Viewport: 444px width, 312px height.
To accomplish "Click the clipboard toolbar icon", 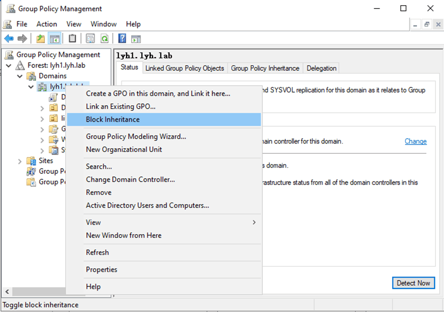I will pos(72,38).
